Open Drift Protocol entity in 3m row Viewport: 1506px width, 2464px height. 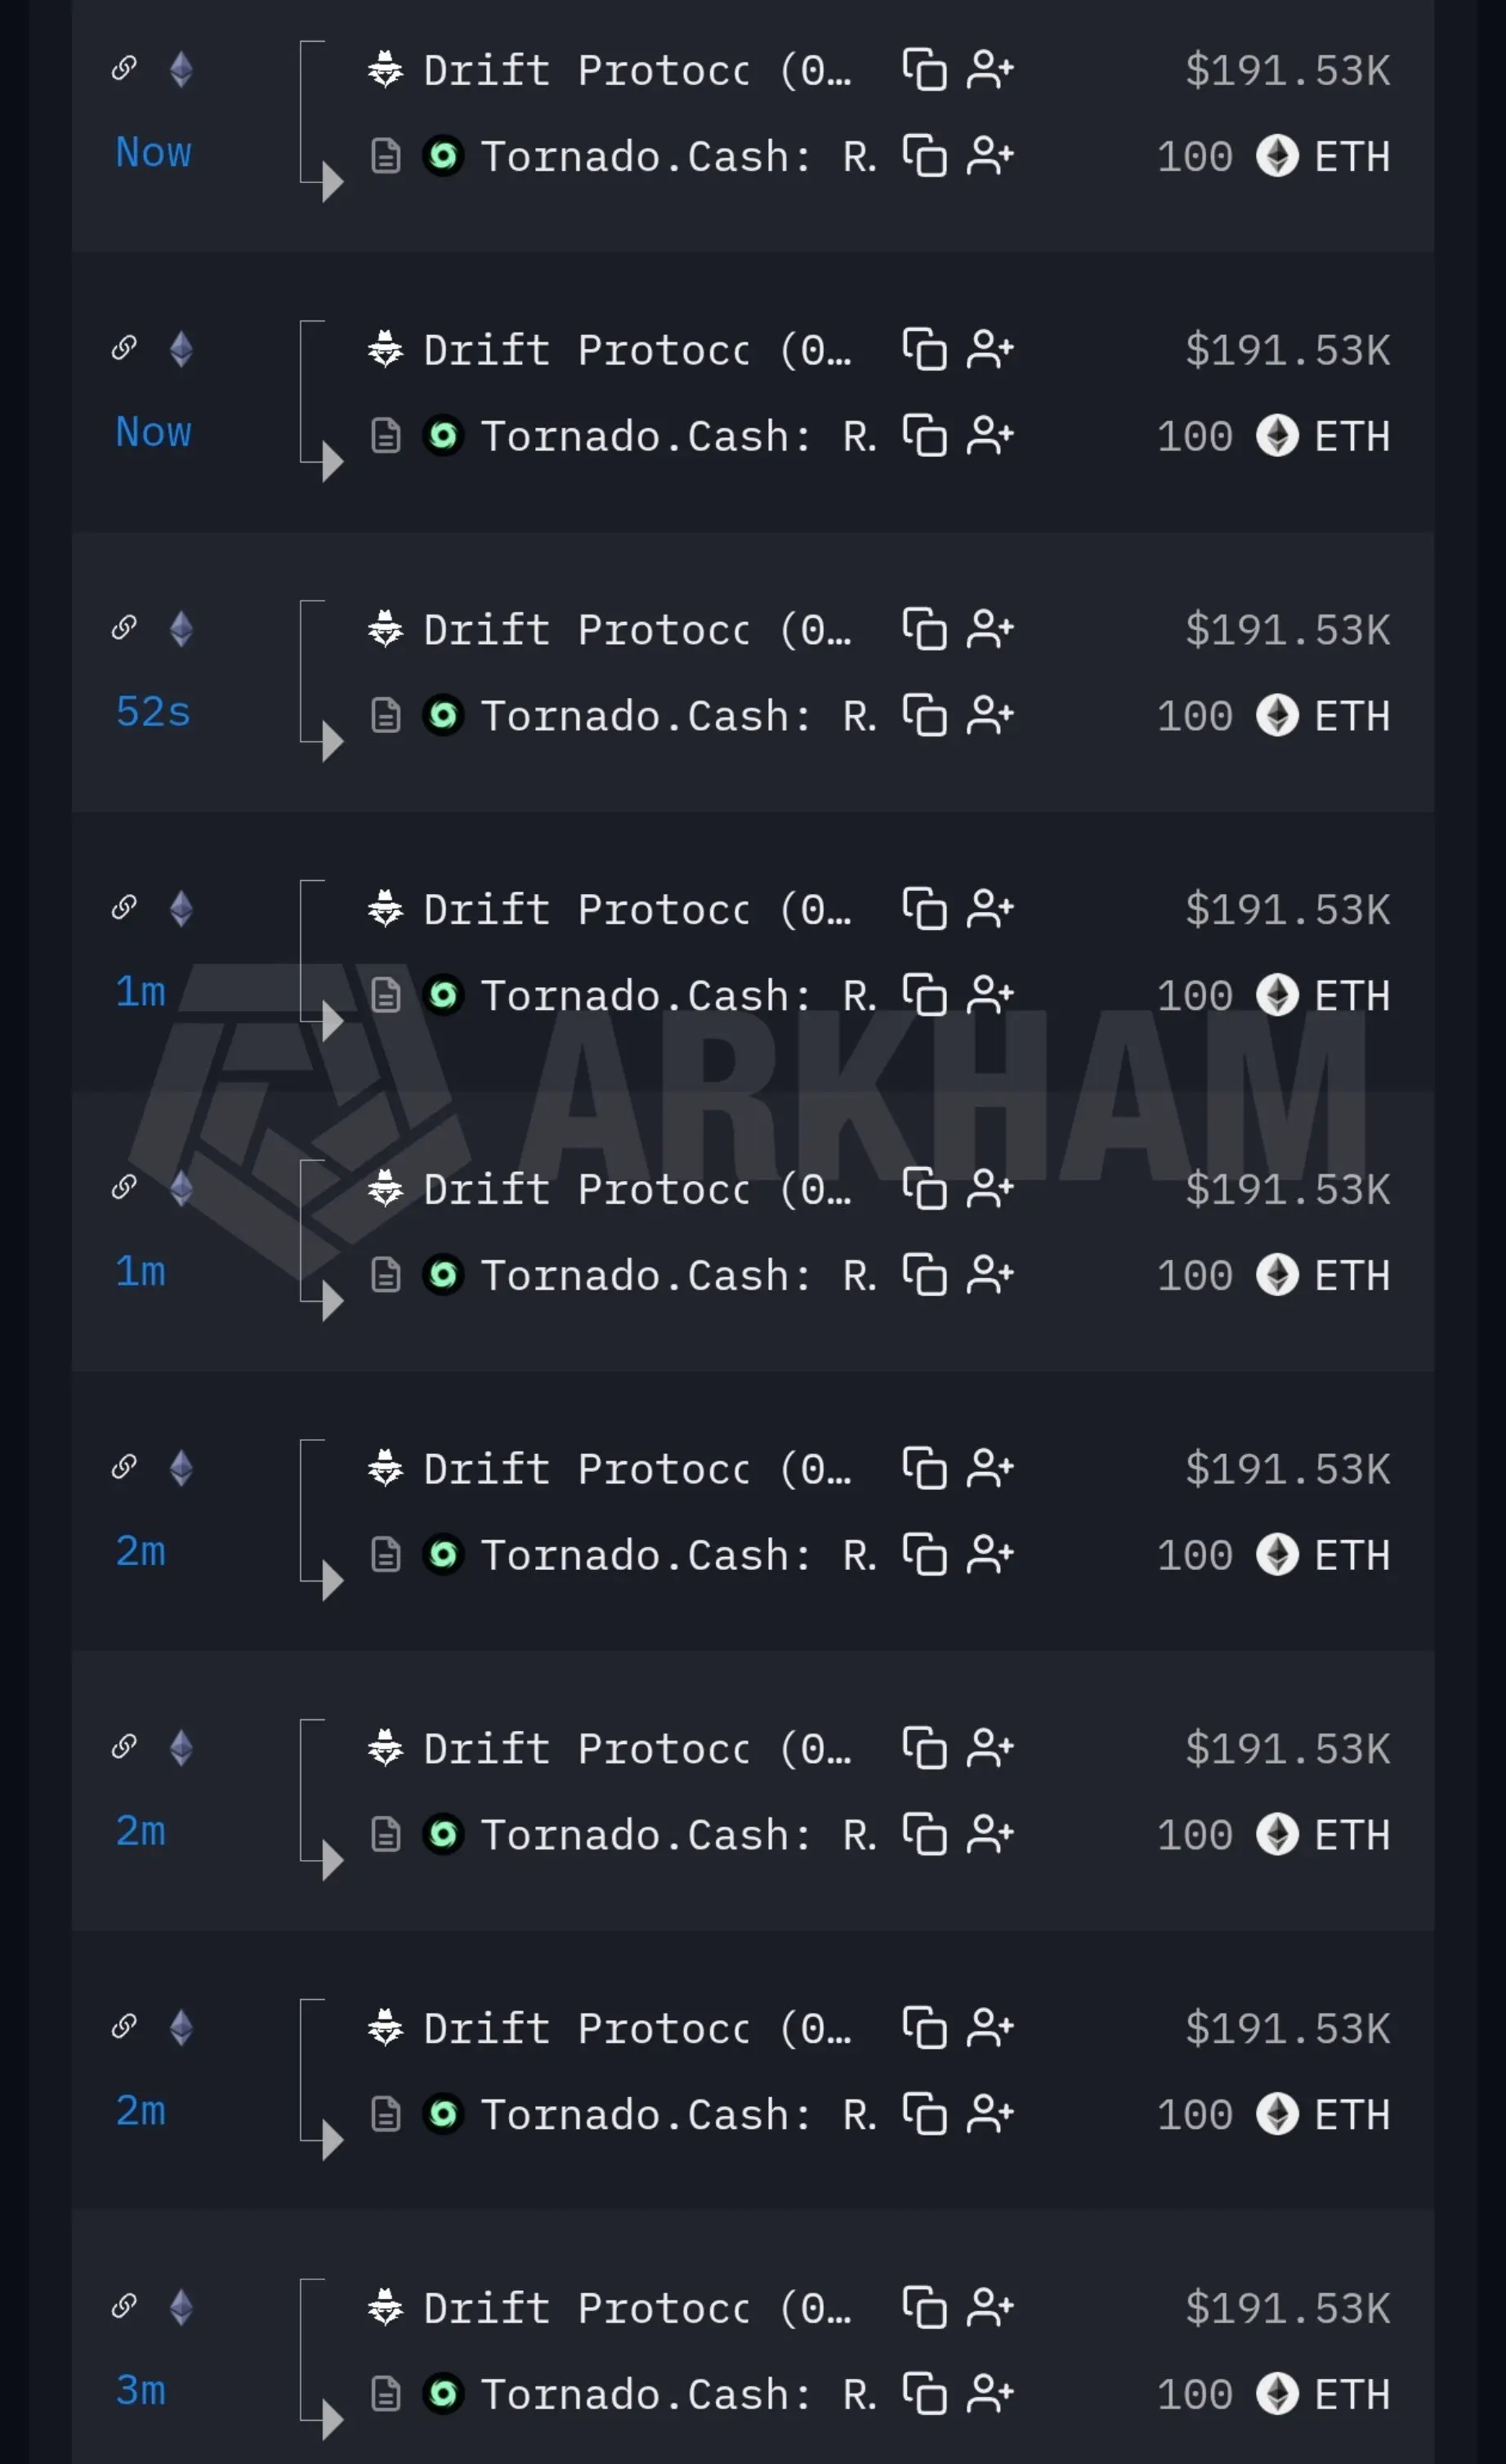coord(637,2308)
